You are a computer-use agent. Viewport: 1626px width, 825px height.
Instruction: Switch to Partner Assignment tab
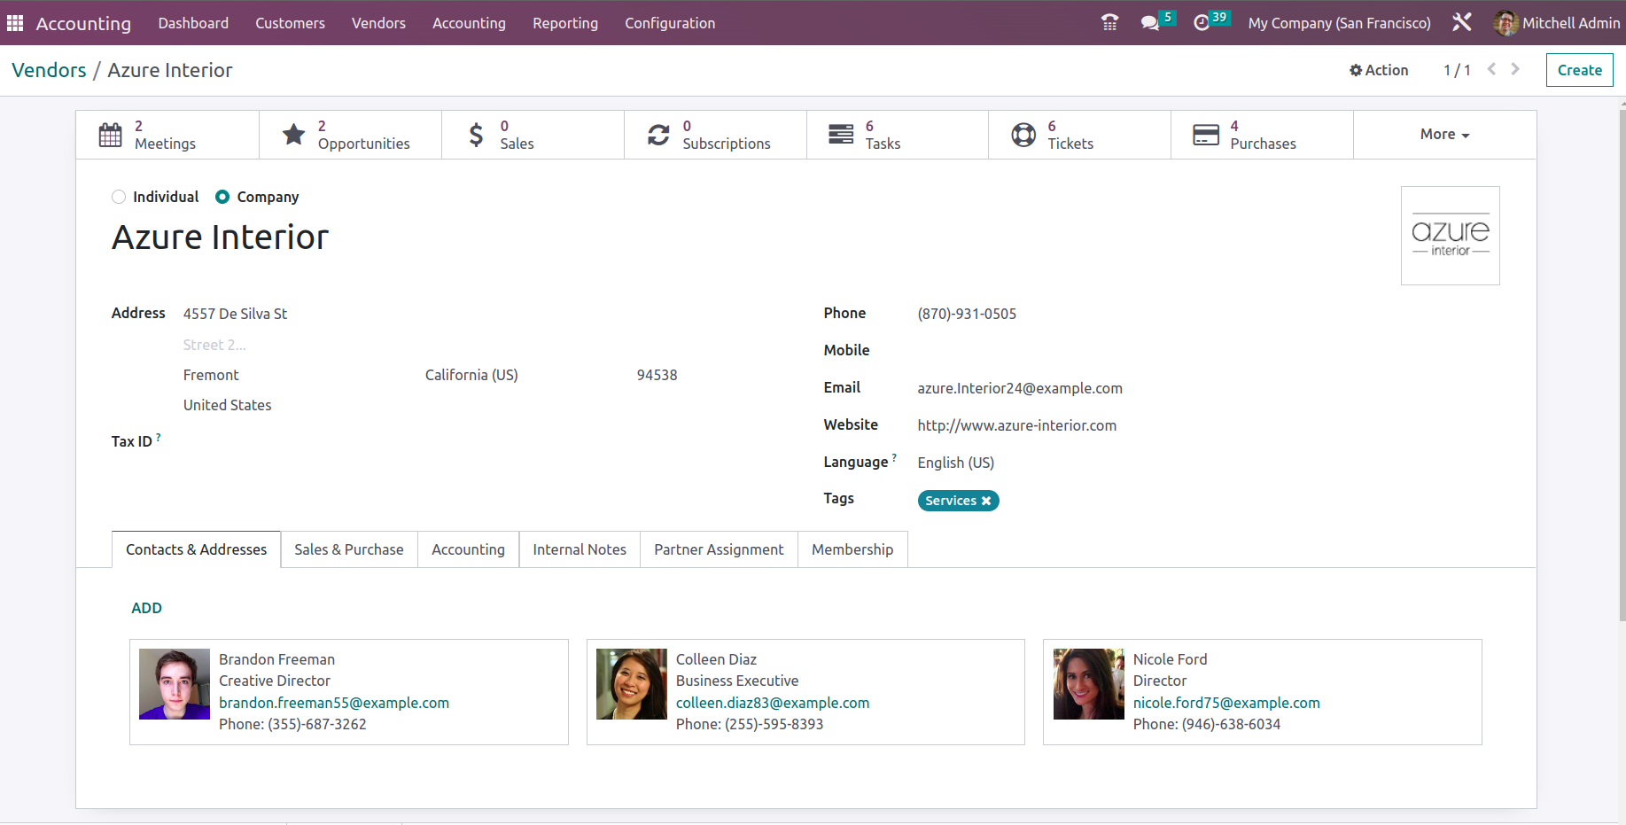click(719, 549)
